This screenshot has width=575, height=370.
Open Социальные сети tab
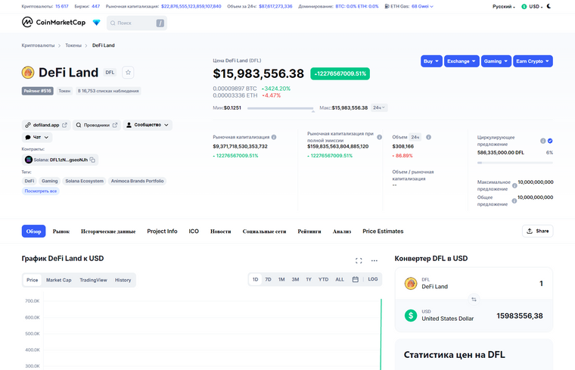[264, 232]
